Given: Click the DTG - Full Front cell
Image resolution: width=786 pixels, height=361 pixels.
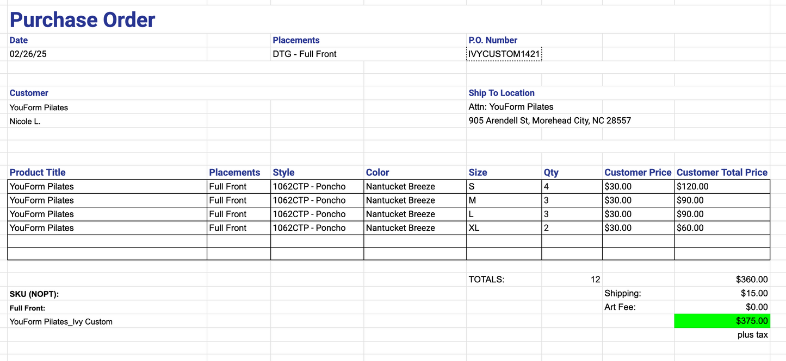Looking at the screenshot, I should (305, 54).
